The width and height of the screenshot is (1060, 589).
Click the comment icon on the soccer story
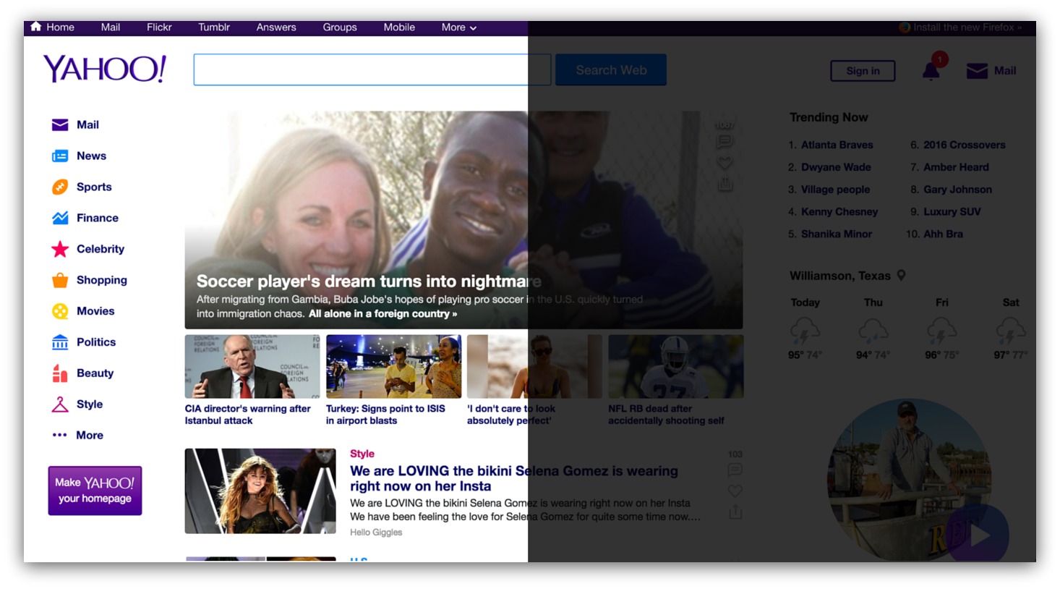click(x=725, y=142)
